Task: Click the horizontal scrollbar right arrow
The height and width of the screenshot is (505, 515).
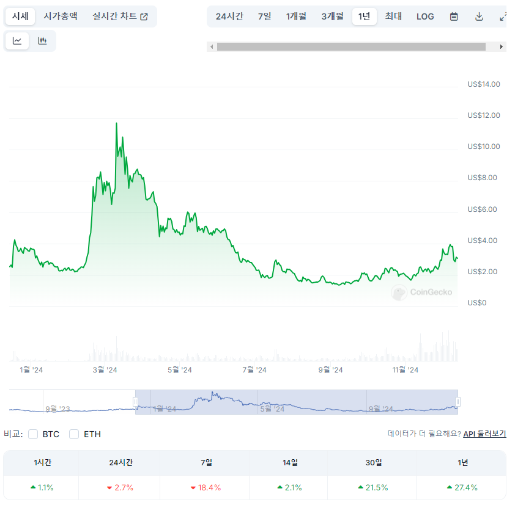Action: [501, 47]
